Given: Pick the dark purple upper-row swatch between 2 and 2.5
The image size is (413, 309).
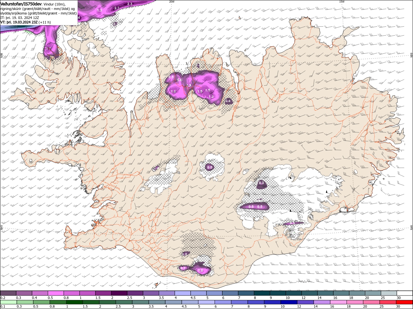Looking at the screenshot, I should 119,293.
